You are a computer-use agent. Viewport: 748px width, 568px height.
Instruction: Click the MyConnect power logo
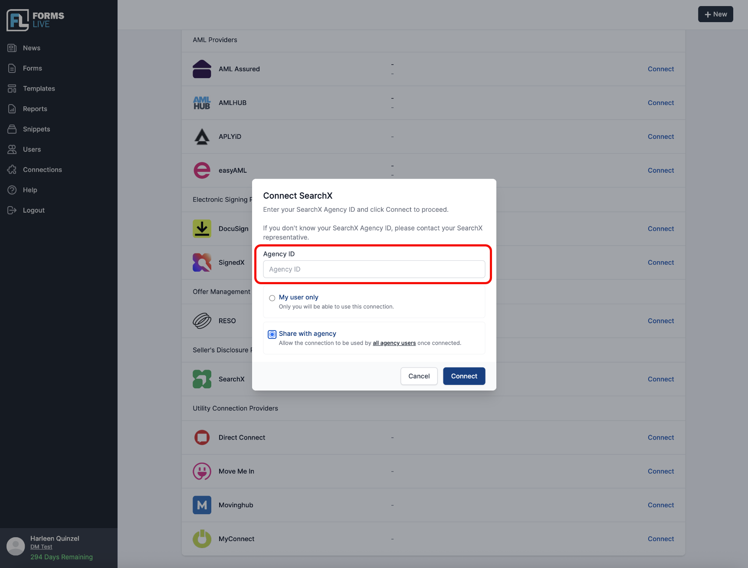[x=202, y=539]
